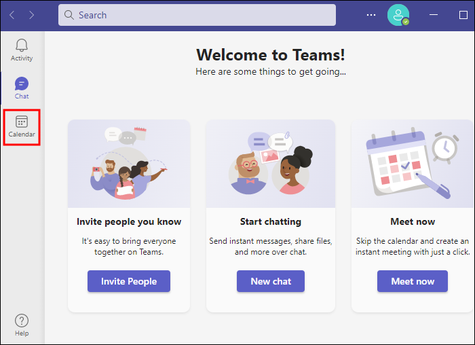
Task: Switch to the Chat section
Action: [22, 88]
